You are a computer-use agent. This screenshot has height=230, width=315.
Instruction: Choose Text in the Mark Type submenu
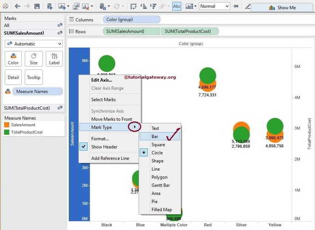coord(160,128)
